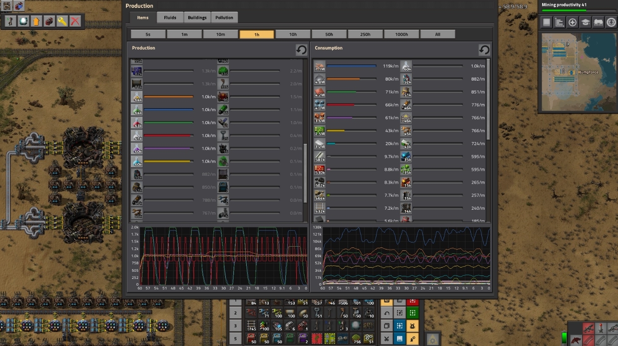This screenshot has width=618, height=346.
Task: Select the stone icon (464k)
Action: point(319,196)
